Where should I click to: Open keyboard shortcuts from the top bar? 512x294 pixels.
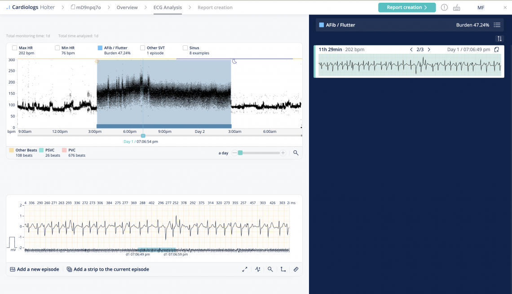click(456, 7)
